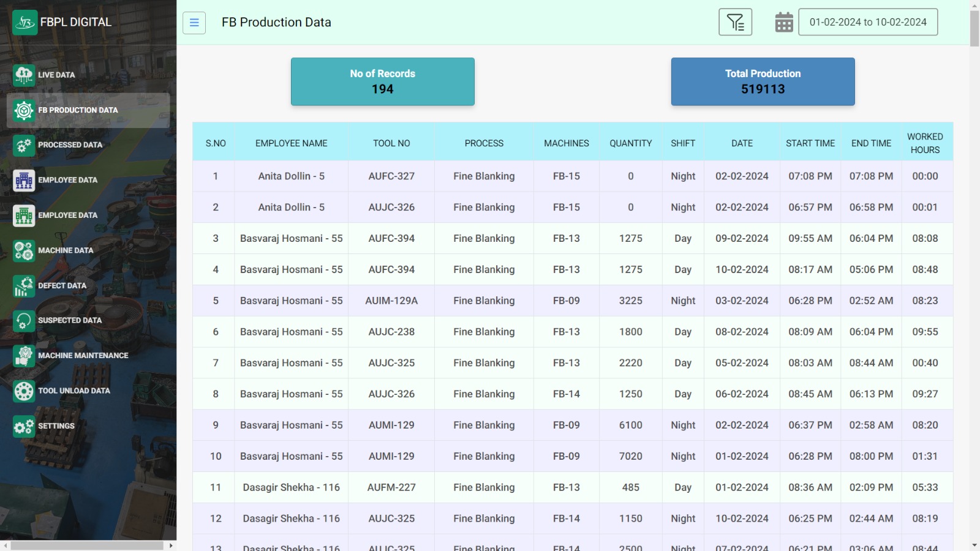
Task: Sort by the EMPLOYEE NAME column header
Action: pos(292,143)
